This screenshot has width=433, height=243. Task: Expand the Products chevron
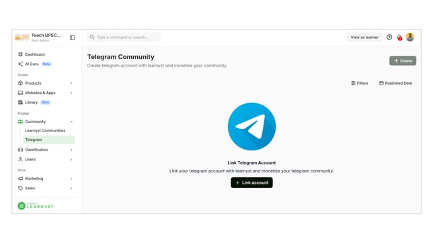click(x=71, y=83)
